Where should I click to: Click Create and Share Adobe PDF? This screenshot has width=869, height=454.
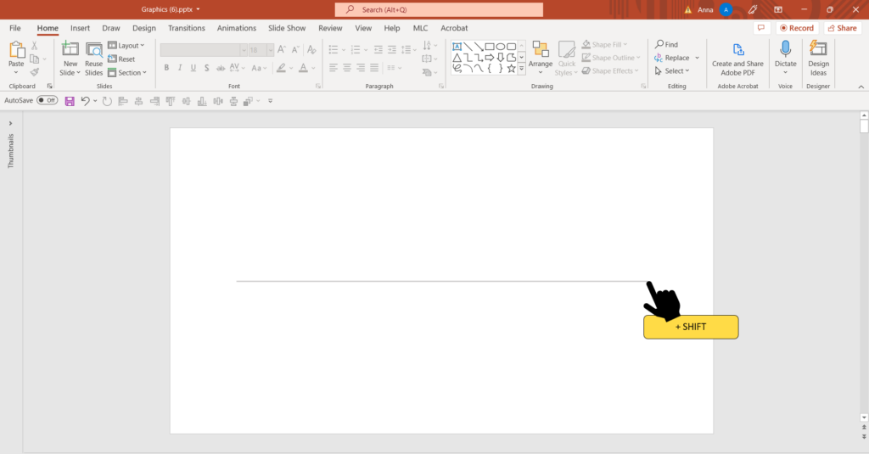[737, 58]
